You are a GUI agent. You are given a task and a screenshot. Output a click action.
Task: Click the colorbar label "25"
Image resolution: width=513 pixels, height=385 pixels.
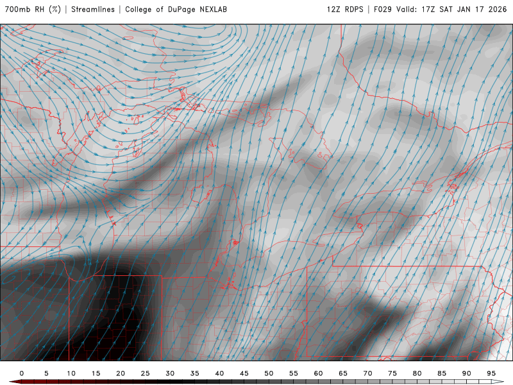pyautogui.click(x=146, y=373)
